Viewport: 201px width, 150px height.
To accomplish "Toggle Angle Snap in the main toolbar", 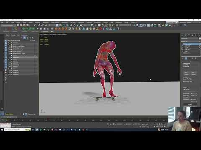I will tap(106, 25).
